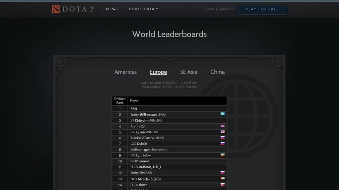Select the rank 1 player King

[133, 108]
